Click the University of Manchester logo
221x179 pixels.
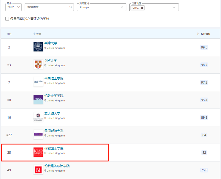tap(38, 134)
